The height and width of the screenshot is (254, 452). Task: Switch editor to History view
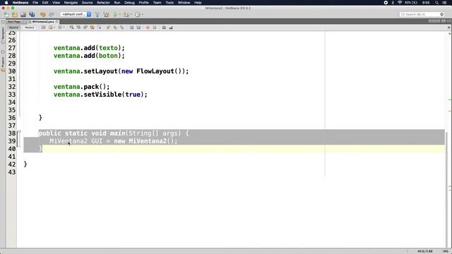(29, 28)
